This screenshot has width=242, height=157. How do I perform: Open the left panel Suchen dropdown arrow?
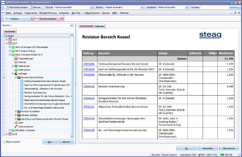tap(72, 25)
